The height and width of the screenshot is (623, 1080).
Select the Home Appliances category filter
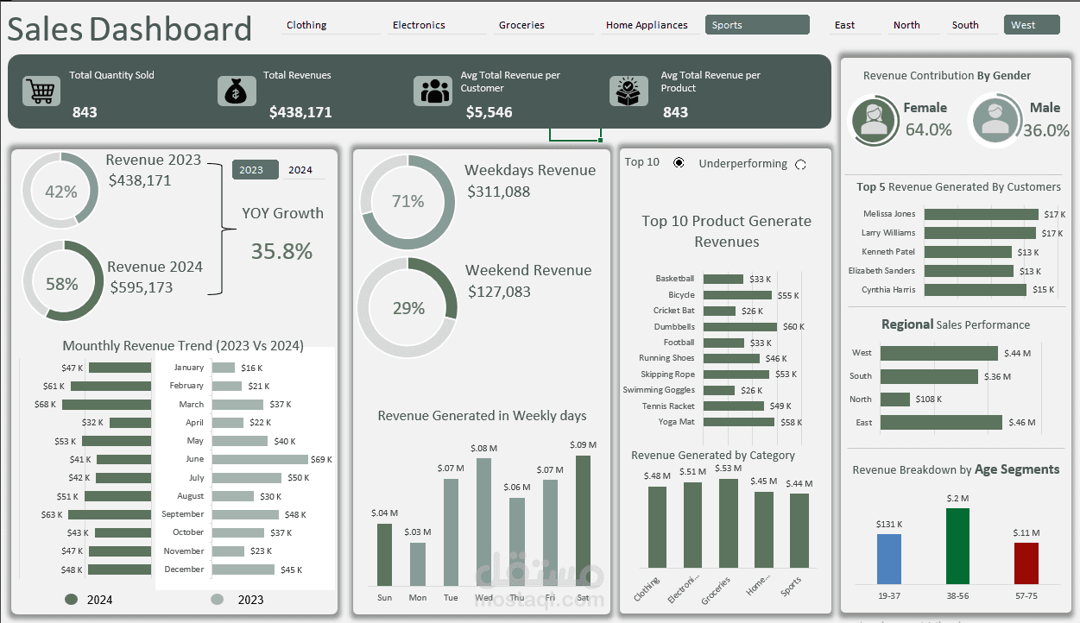pyautogui.click(x=647, y=25)
